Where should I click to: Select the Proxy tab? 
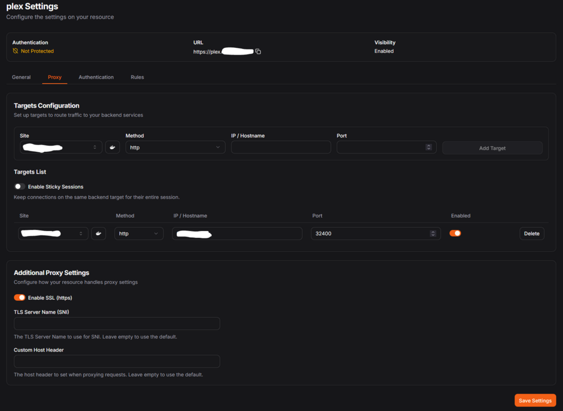(55, 77)
